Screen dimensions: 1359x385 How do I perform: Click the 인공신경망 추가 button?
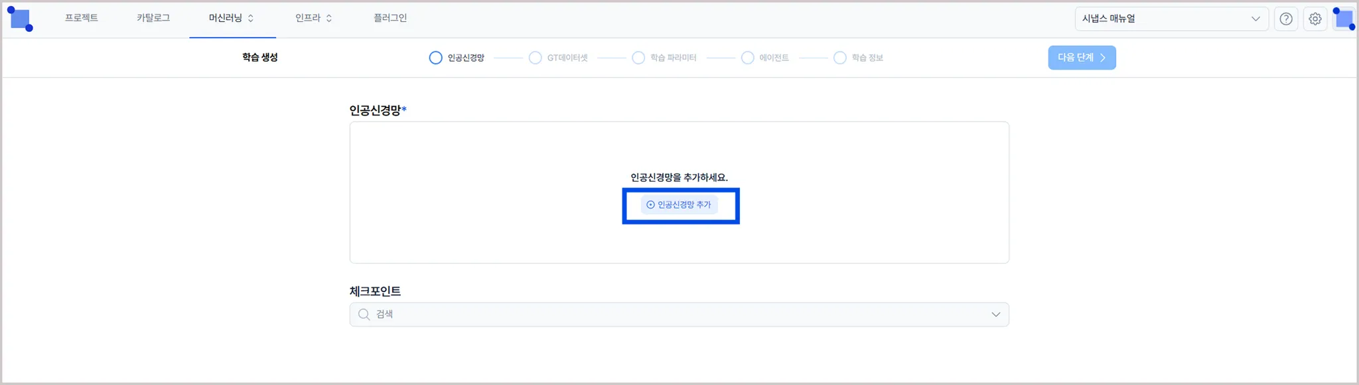(679, 204)
